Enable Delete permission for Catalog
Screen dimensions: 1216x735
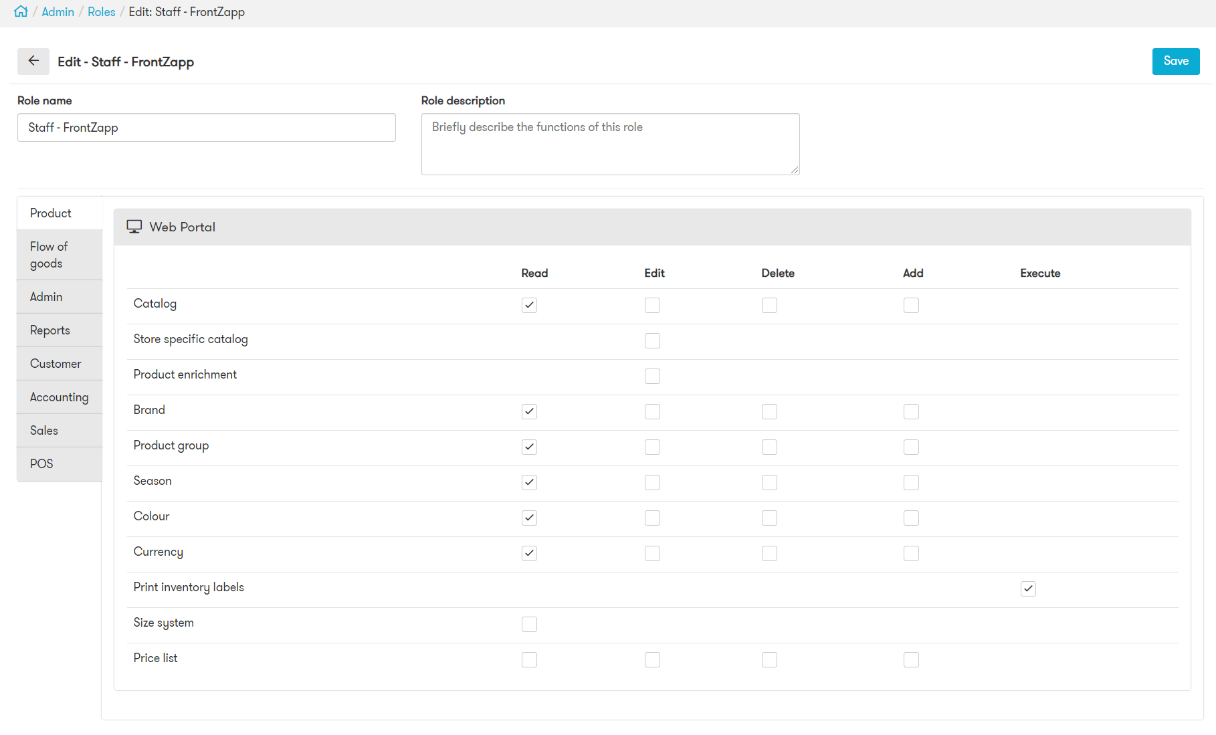tap(769, 305)
